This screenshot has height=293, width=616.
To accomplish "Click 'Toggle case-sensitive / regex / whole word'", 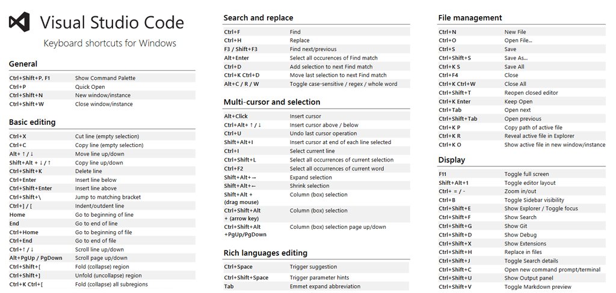I will [343, 84].
